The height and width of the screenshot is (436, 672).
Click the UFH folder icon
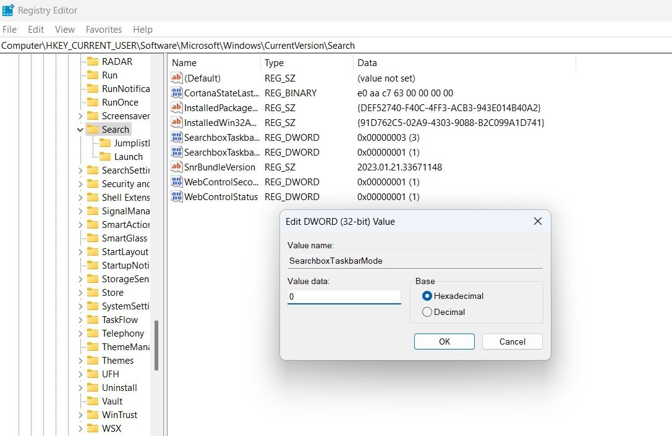93,374
